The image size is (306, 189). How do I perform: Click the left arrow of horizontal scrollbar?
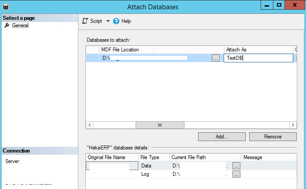point(90,125)
